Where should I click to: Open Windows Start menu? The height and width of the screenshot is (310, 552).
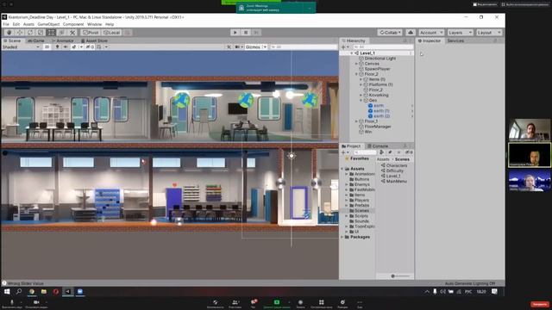pos(7,292)
